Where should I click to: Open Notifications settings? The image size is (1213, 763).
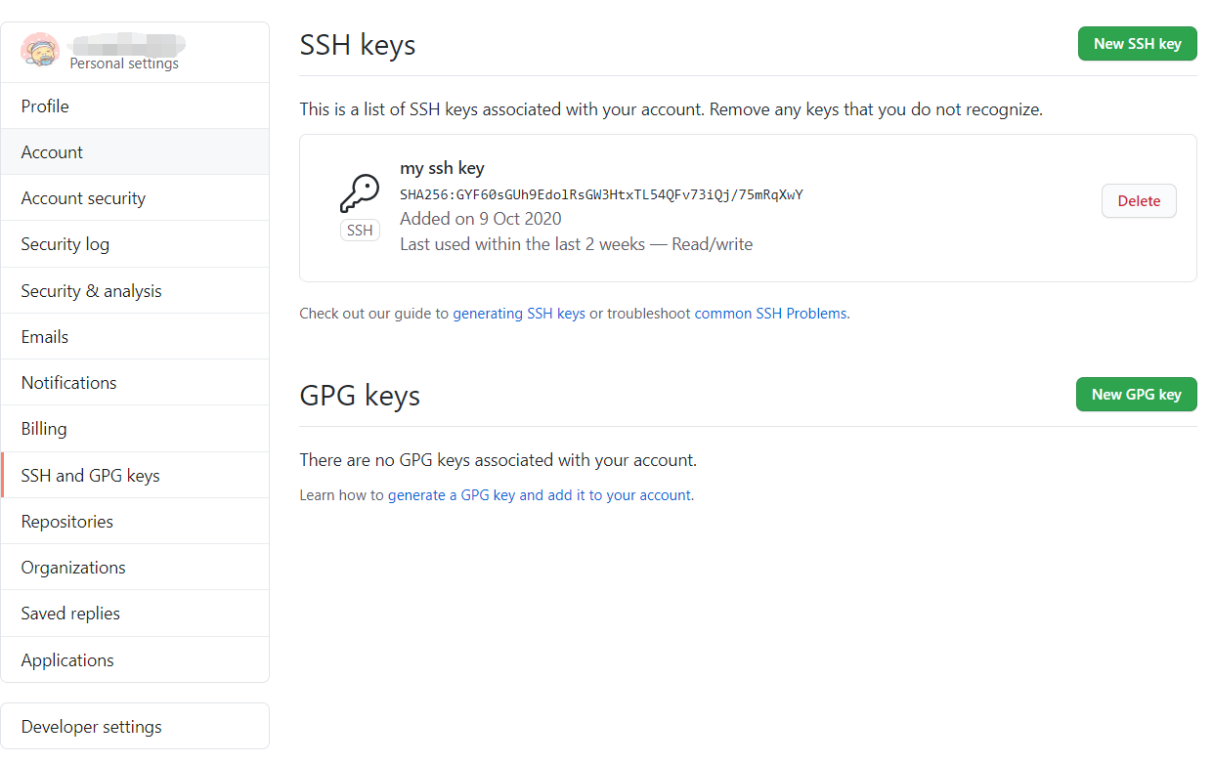68,383
